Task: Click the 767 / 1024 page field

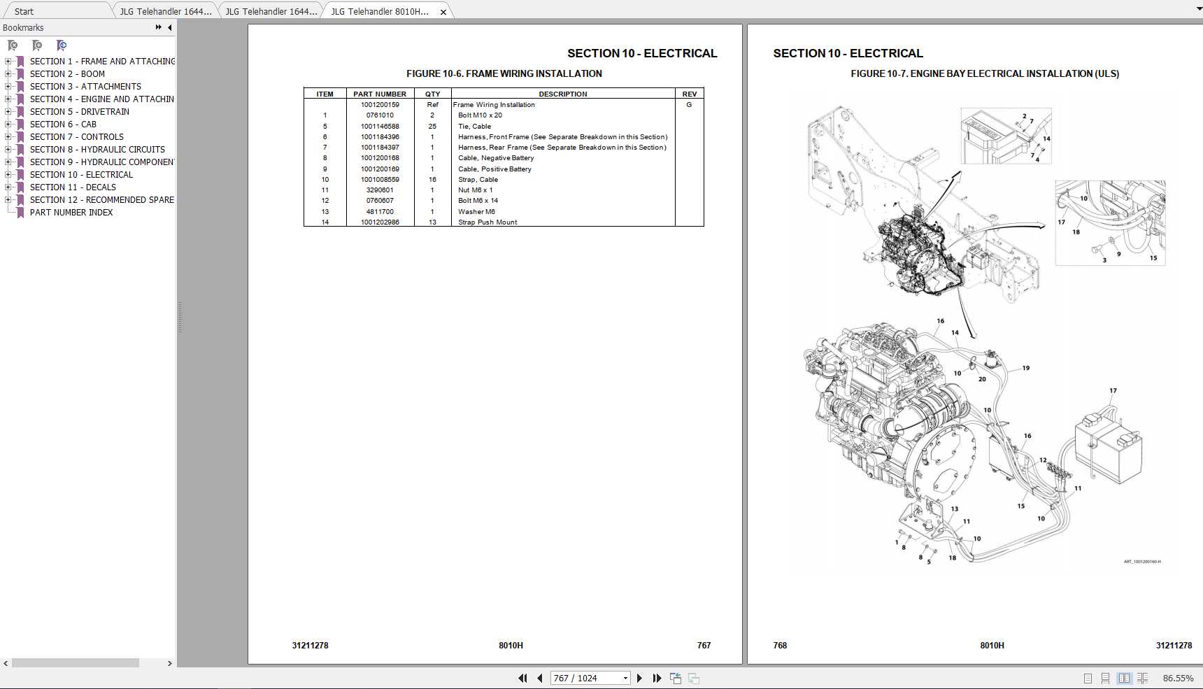Action: 585,678
